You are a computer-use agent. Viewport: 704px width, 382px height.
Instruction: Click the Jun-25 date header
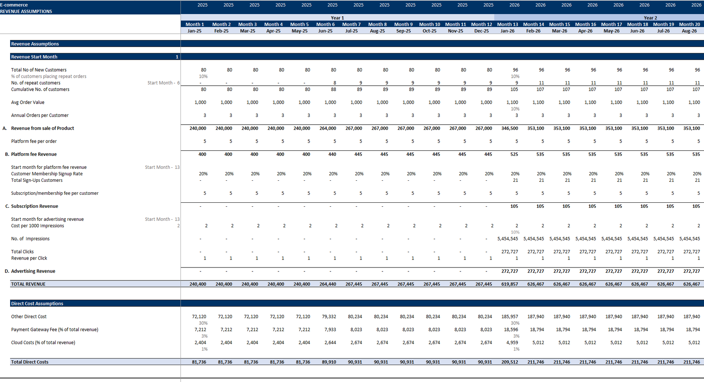click(325, 31)
